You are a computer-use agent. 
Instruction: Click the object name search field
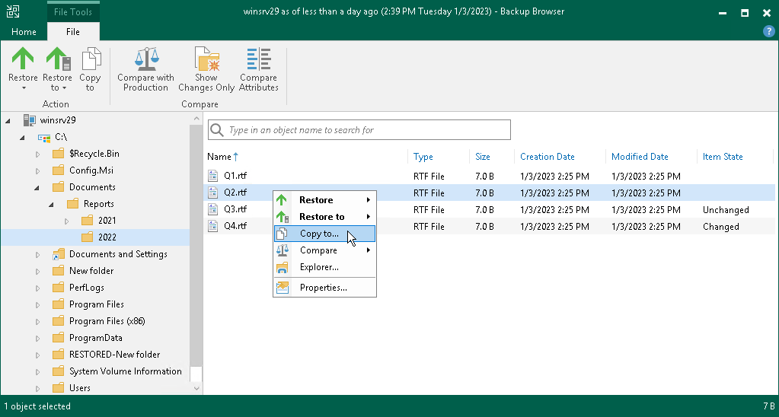359,129
